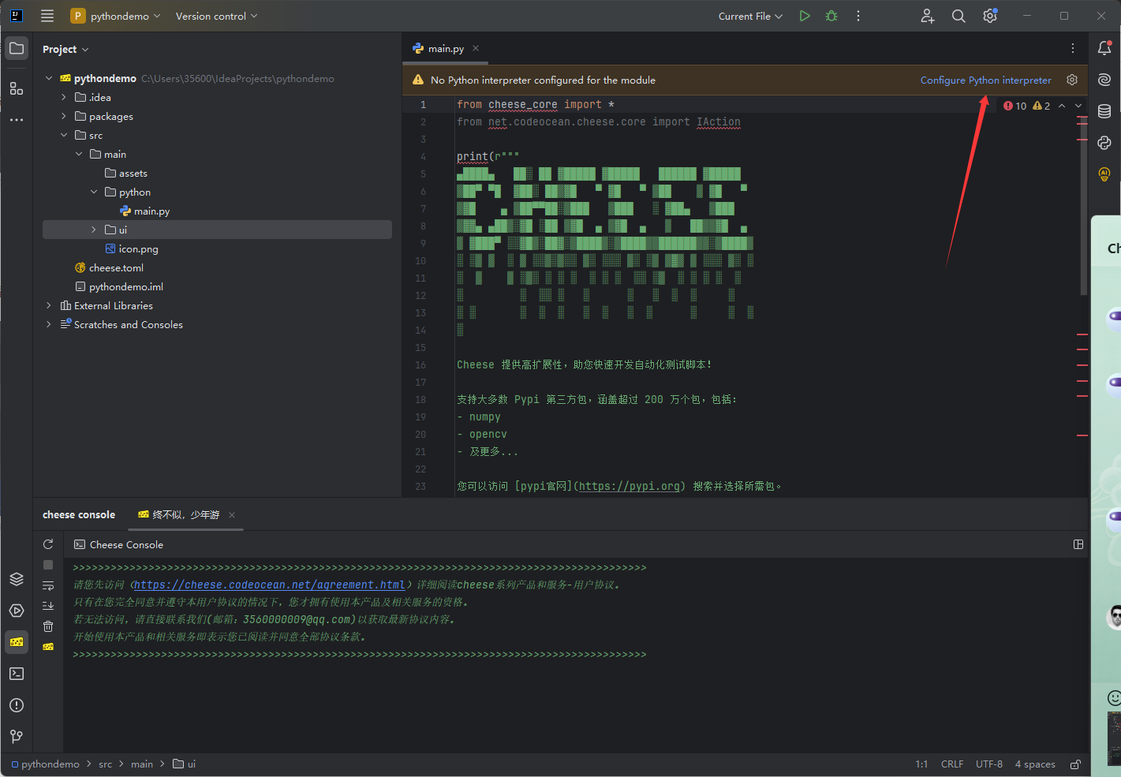This screenshot has height=777, width=1121.
Task: Show more tool windows ellipsis
Action: coord(17,120)
